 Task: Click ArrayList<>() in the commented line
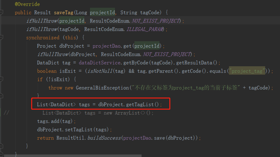click(x=133, y=113)
